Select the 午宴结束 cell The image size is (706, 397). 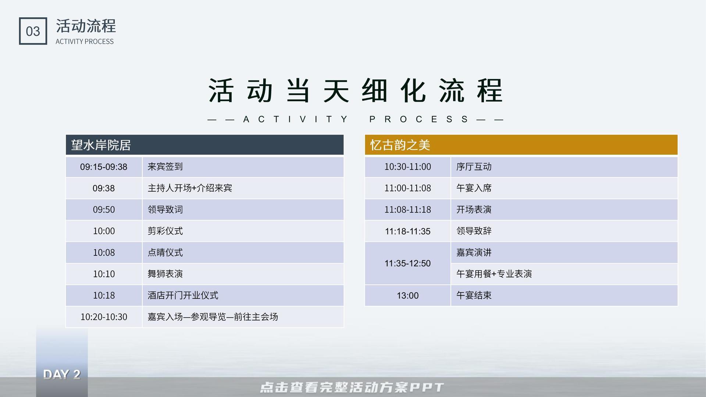pos(564,296)
